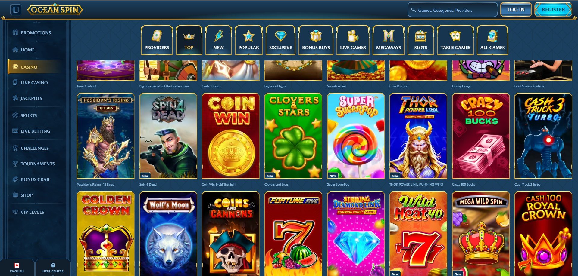
Task: Open Tournaments trophy icon
Action: [15, 164]
